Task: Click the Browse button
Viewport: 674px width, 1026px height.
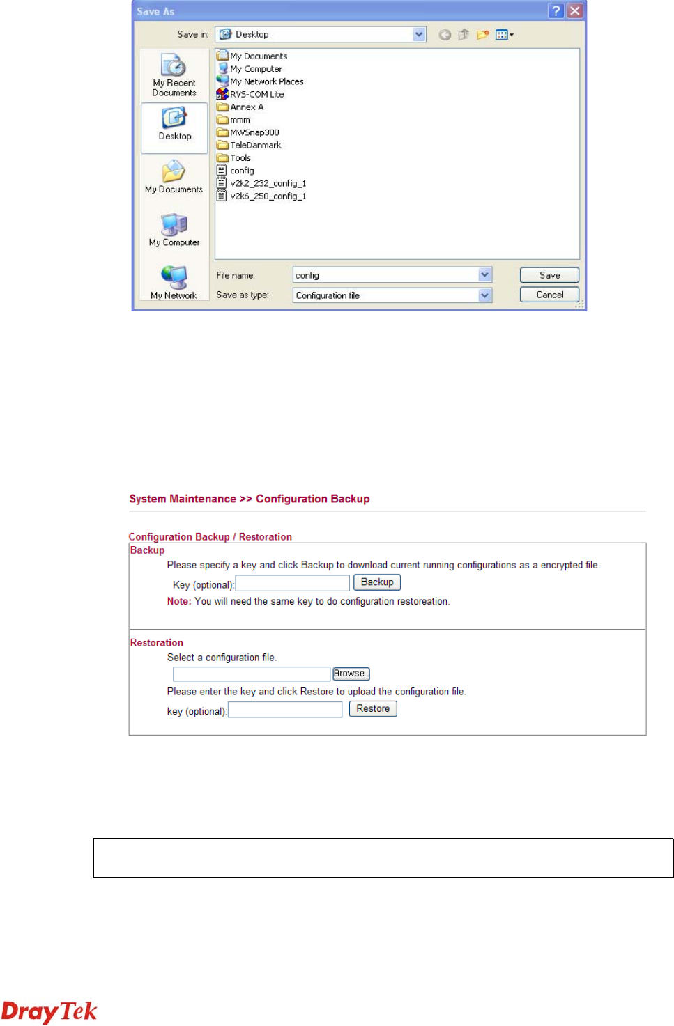Action: pos(351,674)
